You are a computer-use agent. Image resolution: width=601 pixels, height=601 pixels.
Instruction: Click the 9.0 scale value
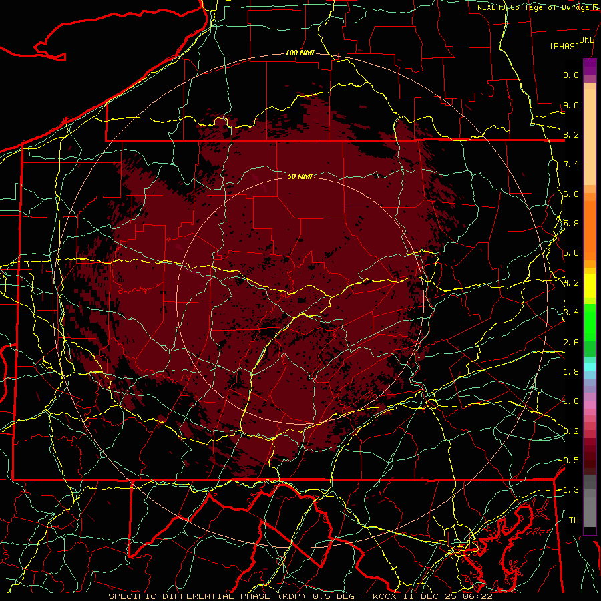[x=571, y=105]
